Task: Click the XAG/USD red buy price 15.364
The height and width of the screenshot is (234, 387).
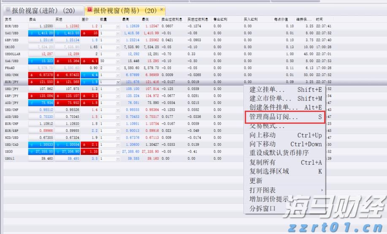Action: pyautogui.click(x=67, y=61)
